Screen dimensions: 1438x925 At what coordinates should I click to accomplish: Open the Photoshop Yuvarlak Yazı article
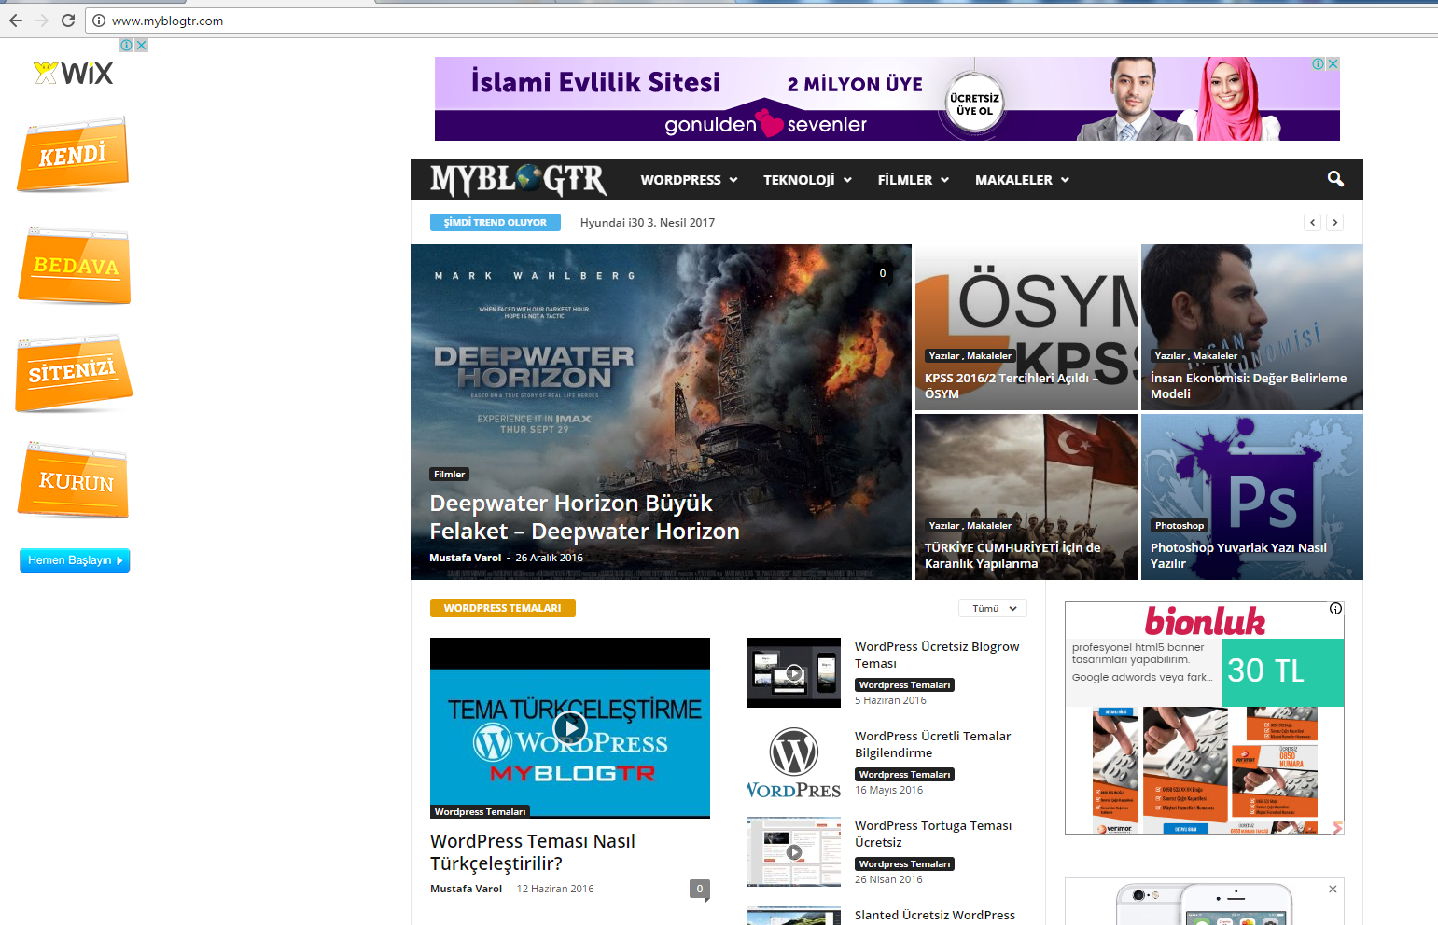1238,556
